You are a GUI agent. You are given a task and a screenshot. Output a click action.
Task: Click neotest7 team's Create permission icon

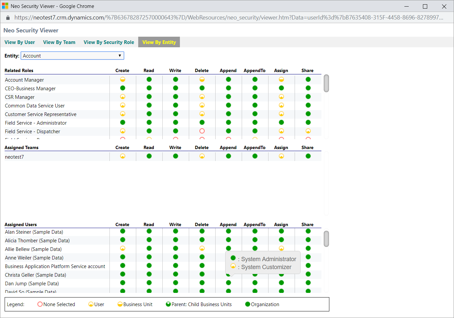tap(123, 156)
